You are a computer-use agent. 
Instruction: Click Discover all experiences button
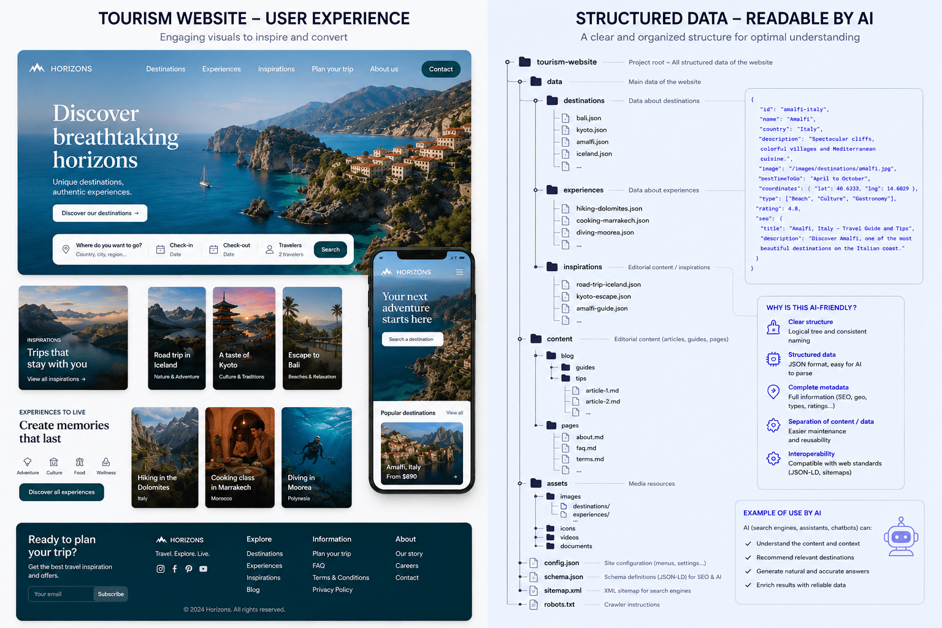[x=61, y=492]
